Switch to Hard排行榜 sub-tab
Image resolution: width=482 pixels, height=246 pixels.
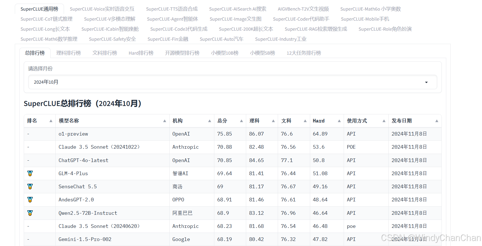141,53
